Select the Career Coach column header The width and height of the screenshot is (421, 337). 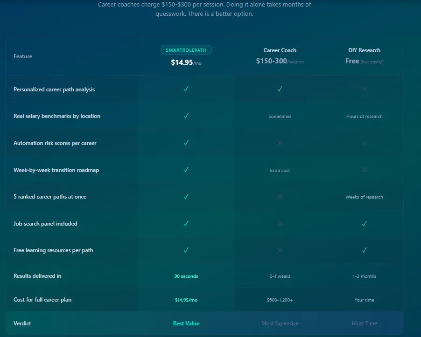tap(280, 50)
